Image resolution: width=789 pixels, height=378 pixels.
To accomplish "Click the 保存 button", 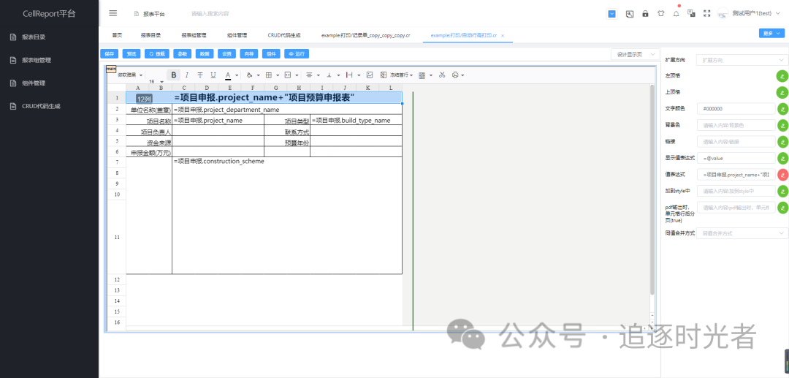I will click(110, 53).
